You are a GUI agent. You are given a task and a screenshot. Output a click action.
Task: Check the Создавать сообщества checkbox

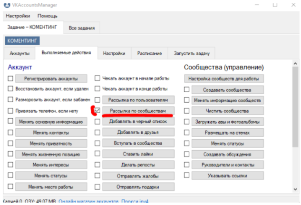click(x=187, y=89)
